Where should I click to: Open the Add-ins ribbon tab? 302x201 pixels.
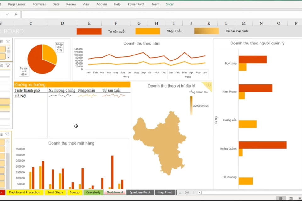pyautogui.click(x=102, y=4)
